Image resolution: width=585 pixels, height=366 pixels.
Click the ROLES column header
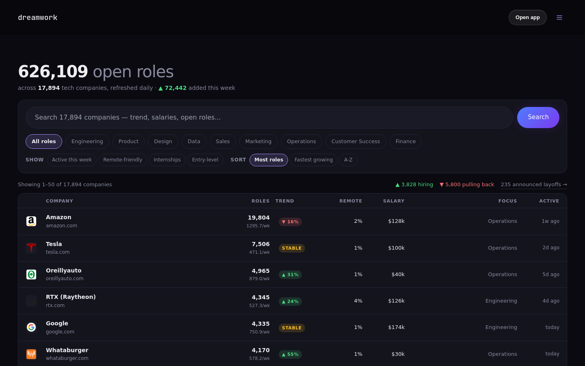[260, 201]
